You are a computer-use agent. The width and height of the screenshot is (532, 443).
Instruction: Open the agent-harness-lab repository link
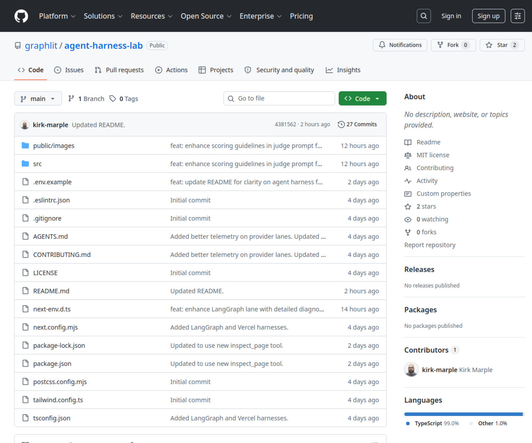point(103,45)
